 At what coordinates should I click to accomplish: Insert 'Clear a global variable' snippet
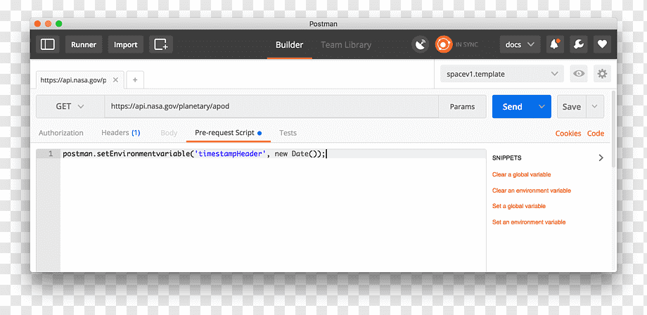point(522,174)
